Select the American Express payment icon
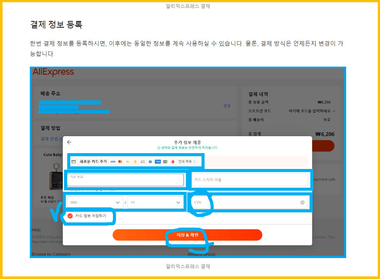The height and width of the screenshot is (279, 380). tap(157, 161)
